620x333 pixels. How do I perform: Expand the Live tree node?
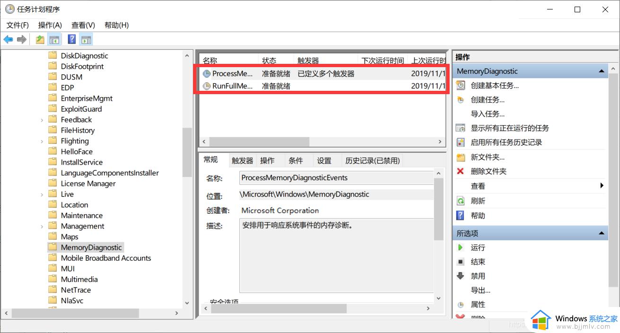click(42, 194)
